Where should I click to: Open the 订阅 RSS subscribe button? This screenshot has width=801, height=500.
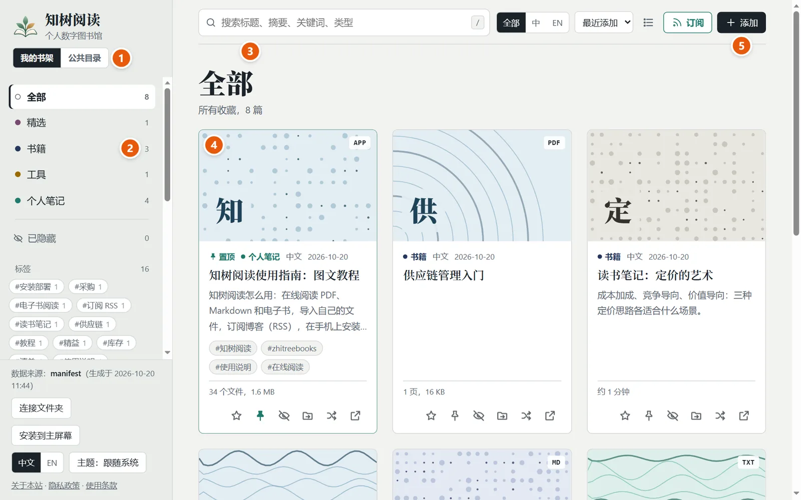point(687,22)
